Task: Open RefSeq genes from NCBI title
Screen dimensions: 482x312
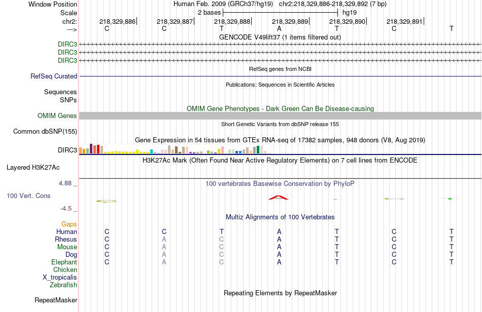Action: tap(280, 69)
